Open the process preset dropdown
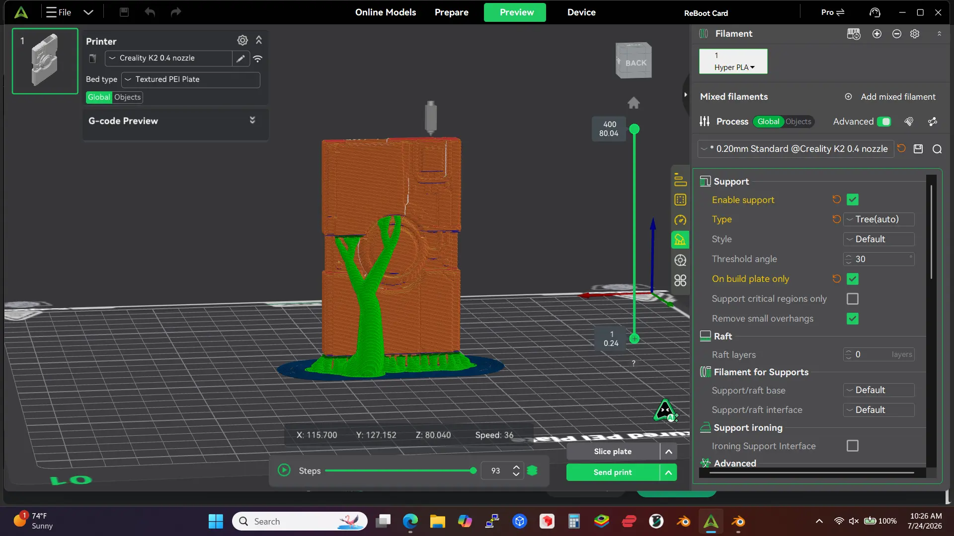Screen dimensions: 954x536 click(x=795, y=149)
